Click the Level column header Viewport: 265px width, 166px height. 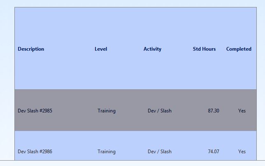[101, 49]
